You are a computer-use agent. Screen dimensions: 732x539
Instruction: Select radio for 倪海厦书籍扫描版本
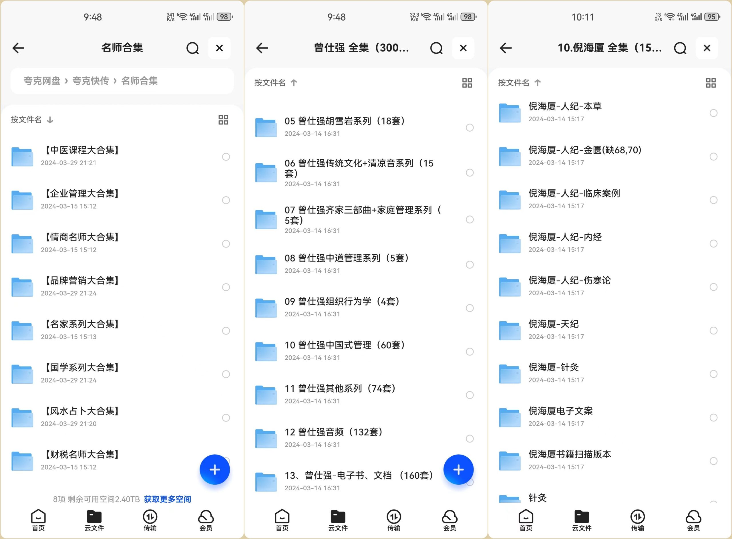click(x=713, y=461)
